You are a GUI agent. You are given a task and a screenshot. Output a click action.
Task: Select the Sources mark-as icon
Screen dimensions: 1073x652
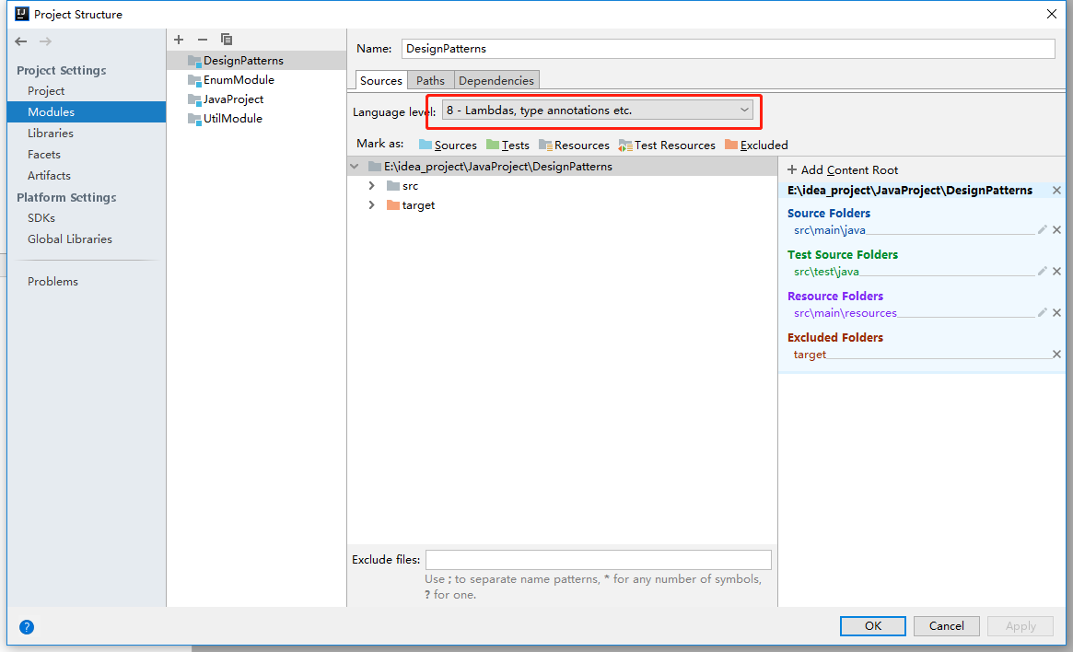(426, 145)
